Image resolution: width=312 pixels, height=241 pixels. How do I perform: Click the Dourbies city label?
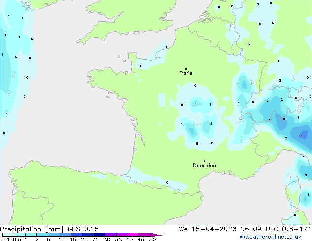204,165
